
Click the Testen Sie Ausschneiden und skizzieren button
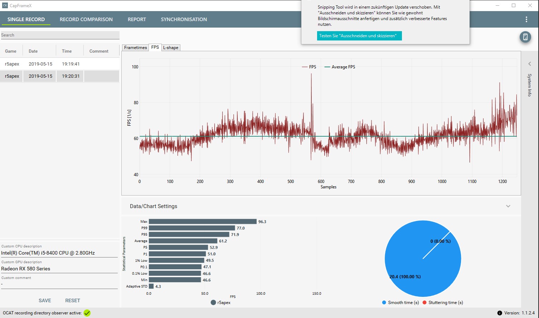point(359,36)
